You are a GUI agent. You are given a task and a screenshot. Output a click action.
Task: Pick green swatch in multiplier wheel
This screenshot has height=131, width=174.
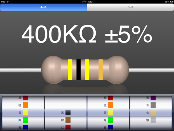[x=111, y=120]
